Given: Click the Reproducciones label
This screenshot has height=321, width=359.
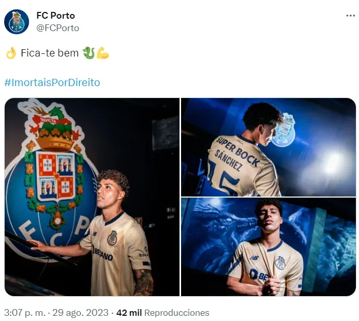Looking at the screenshot, I should (176, 313).
